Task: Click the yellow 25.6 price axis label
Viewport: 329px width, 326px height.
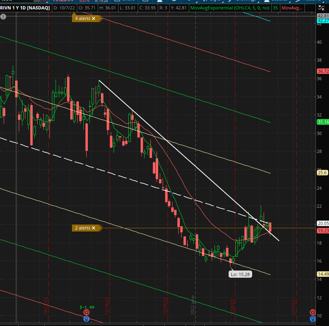Action: point(322,172)
